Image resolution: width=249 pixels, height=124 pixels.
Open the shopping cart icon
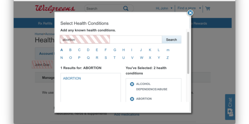point(208,8)
